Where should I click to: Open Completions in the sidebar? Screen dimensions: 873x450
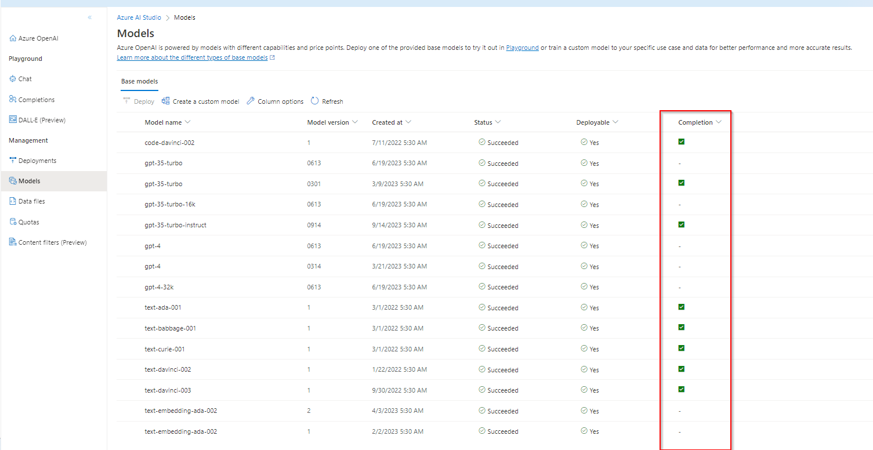click(37, 100)
